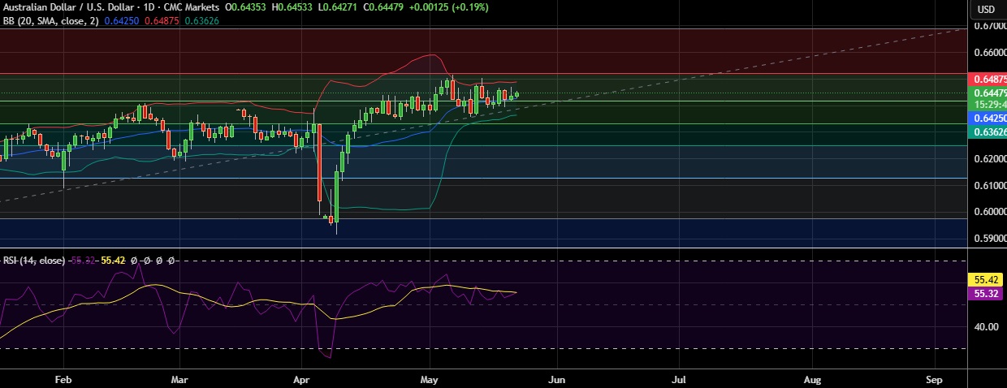The image size is (1007, 388).
Task: Click the blue BB basis value 0.64250 in legend
Action: point(121,20)
